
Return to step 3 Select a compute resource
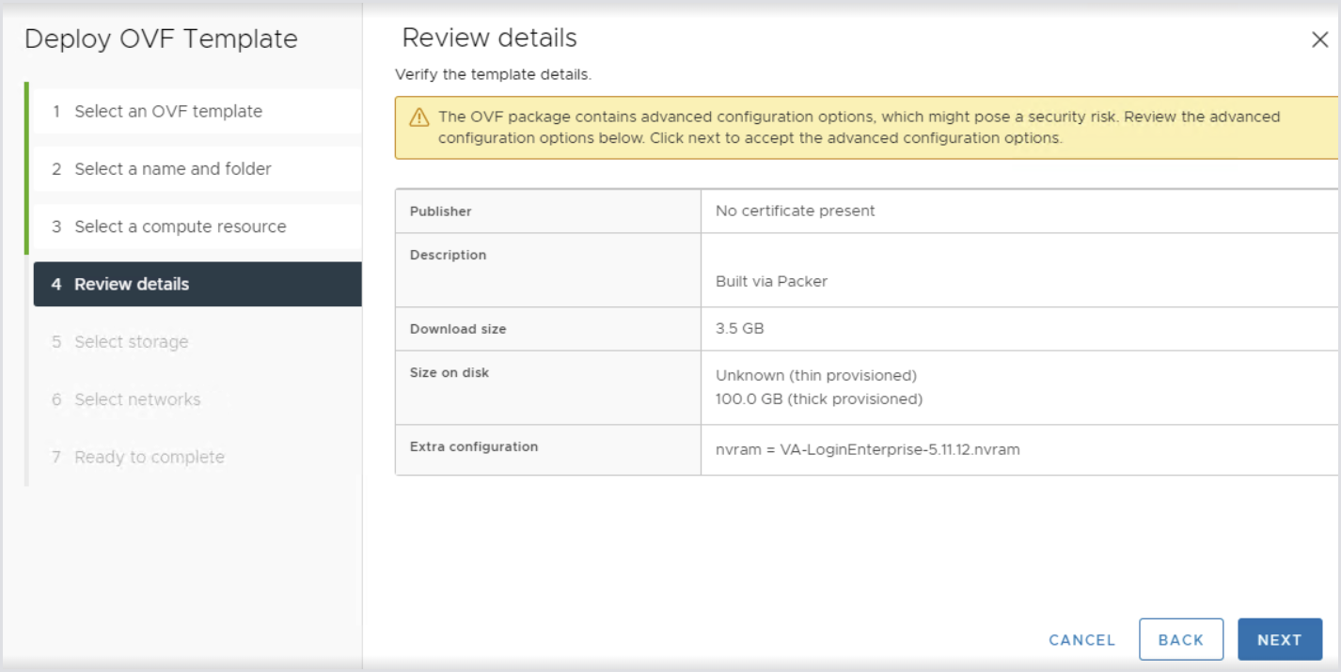click(181, 227)
